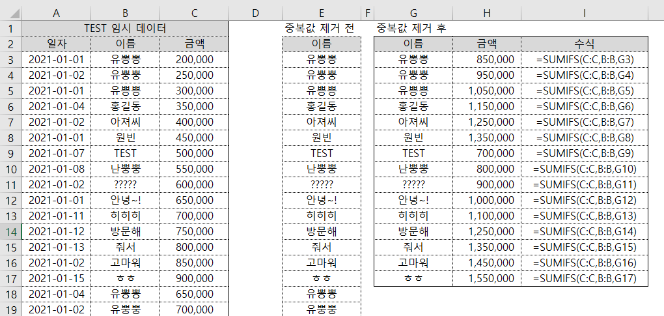Click '아져씨' in column G
The height and width of the screenshot is (316, 664).
(x=413, y=122)
